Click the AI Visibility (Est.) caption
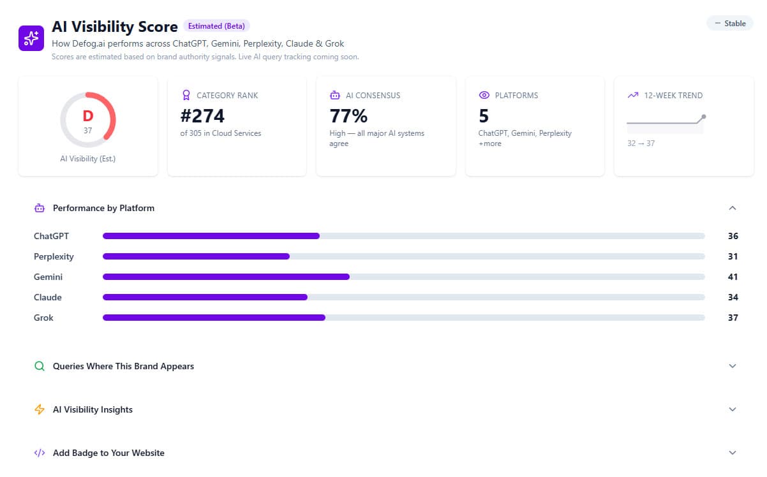 pyautogui.click(x=88, y=159)
